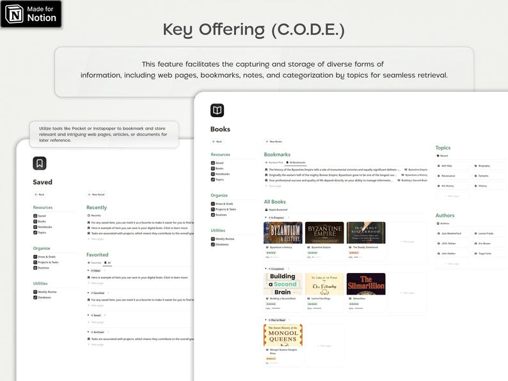Add a new page under Bookmarks list
The height and width of the screenshot is (381, 508).
(x=273, y=186)
